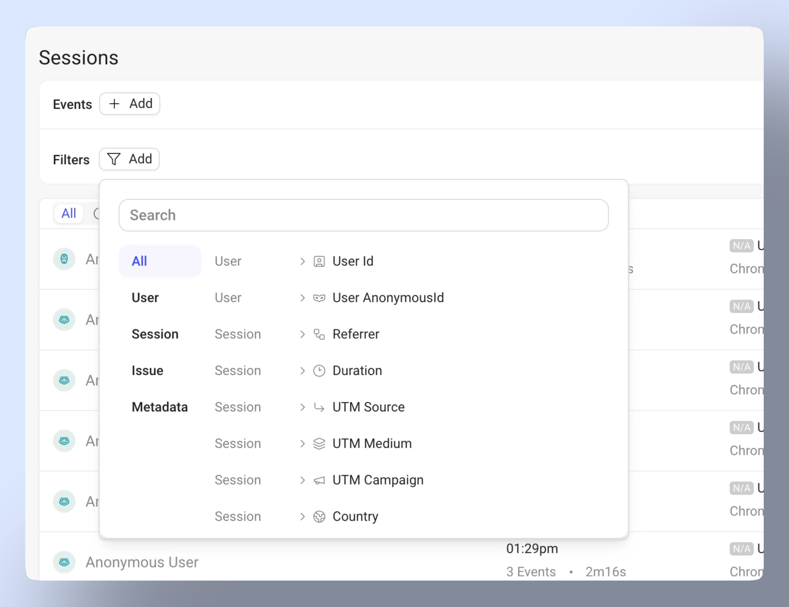Viewport: 789px width, 607px height.
Task: Choose the UTM Source filter option
Action: (x=369, y=407)
